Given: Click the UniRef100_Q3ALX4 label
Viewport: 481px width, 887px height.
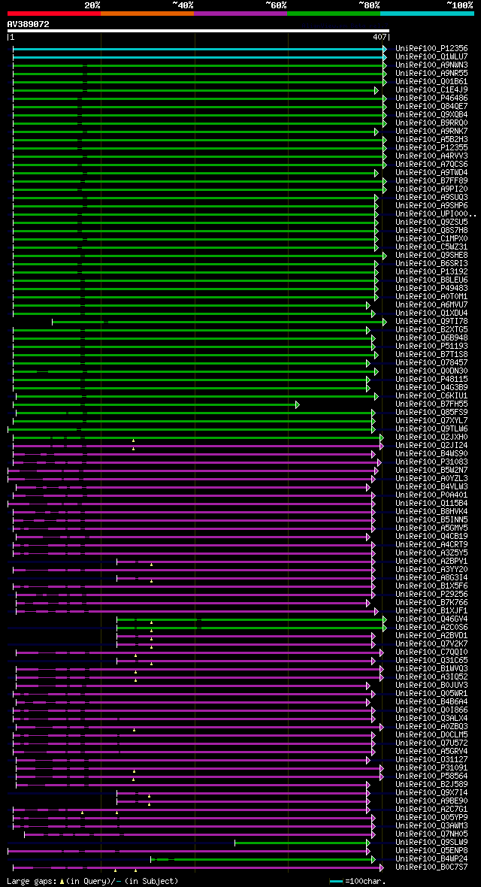Looking at the screenshot, I should click(431, 719).
